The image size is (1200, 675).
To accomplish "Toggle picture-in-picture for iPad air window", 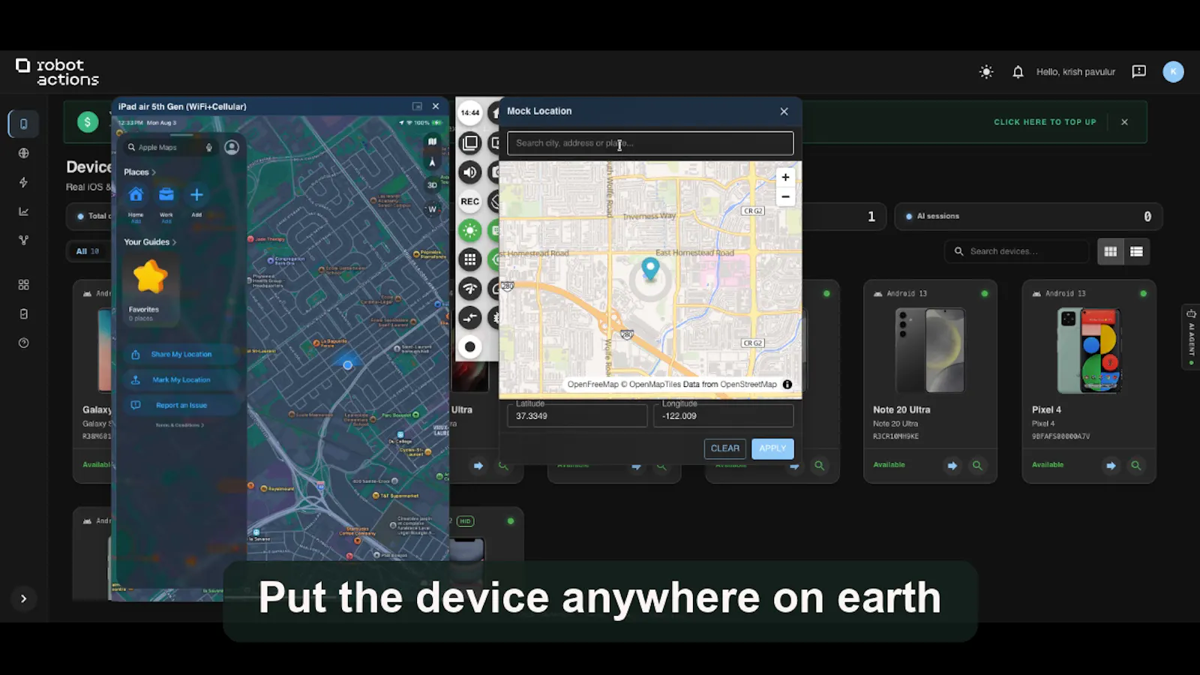I will [x=417, y=106].
